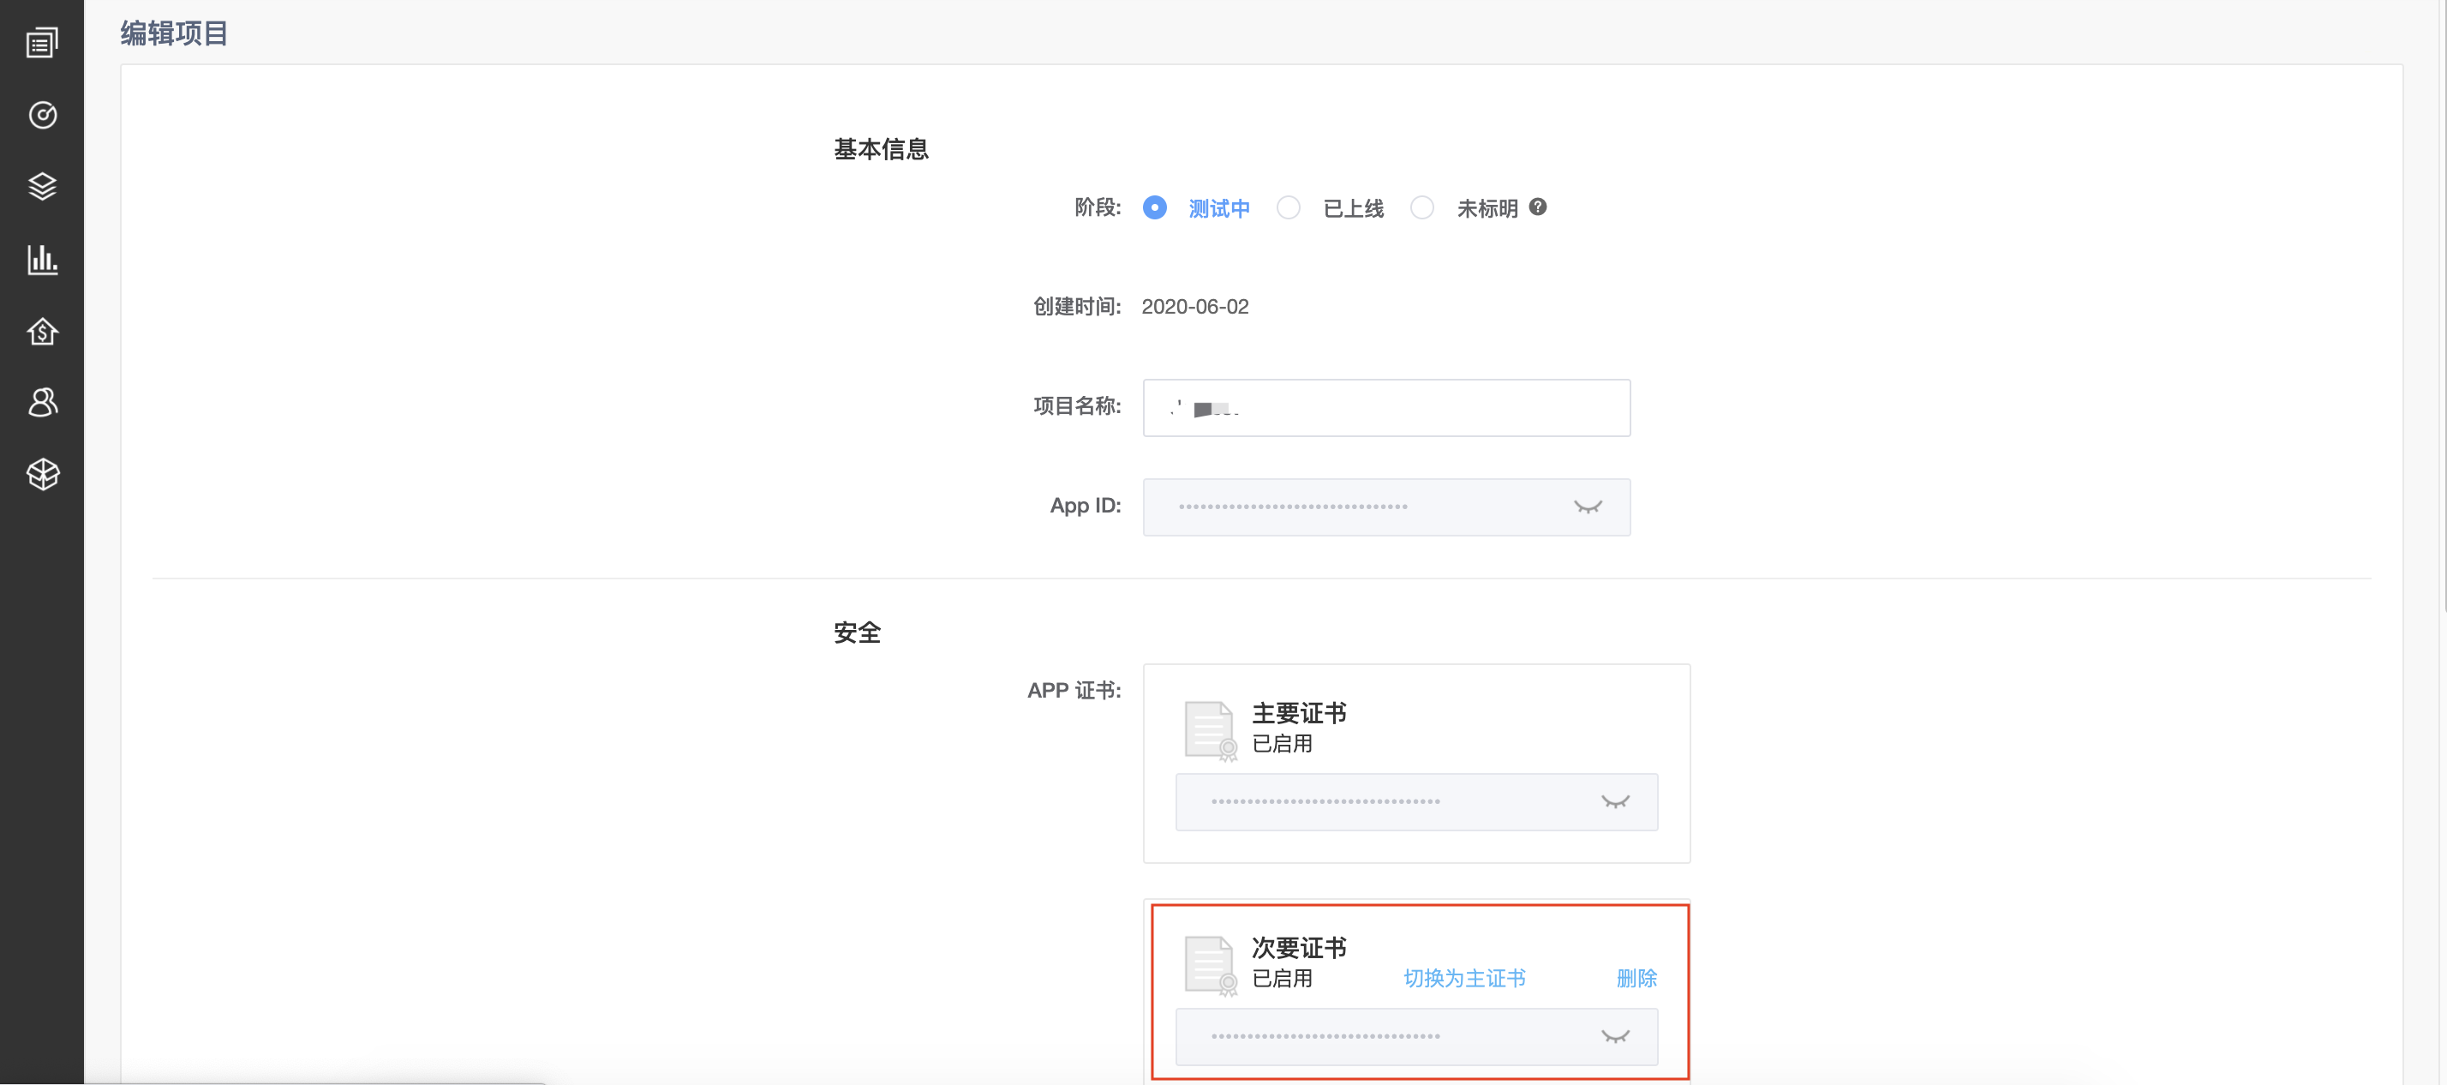This screenshot has width=2447, height=1085.
Task: Click the 切换为主证书 link
Action: [x=1463, y=978]
